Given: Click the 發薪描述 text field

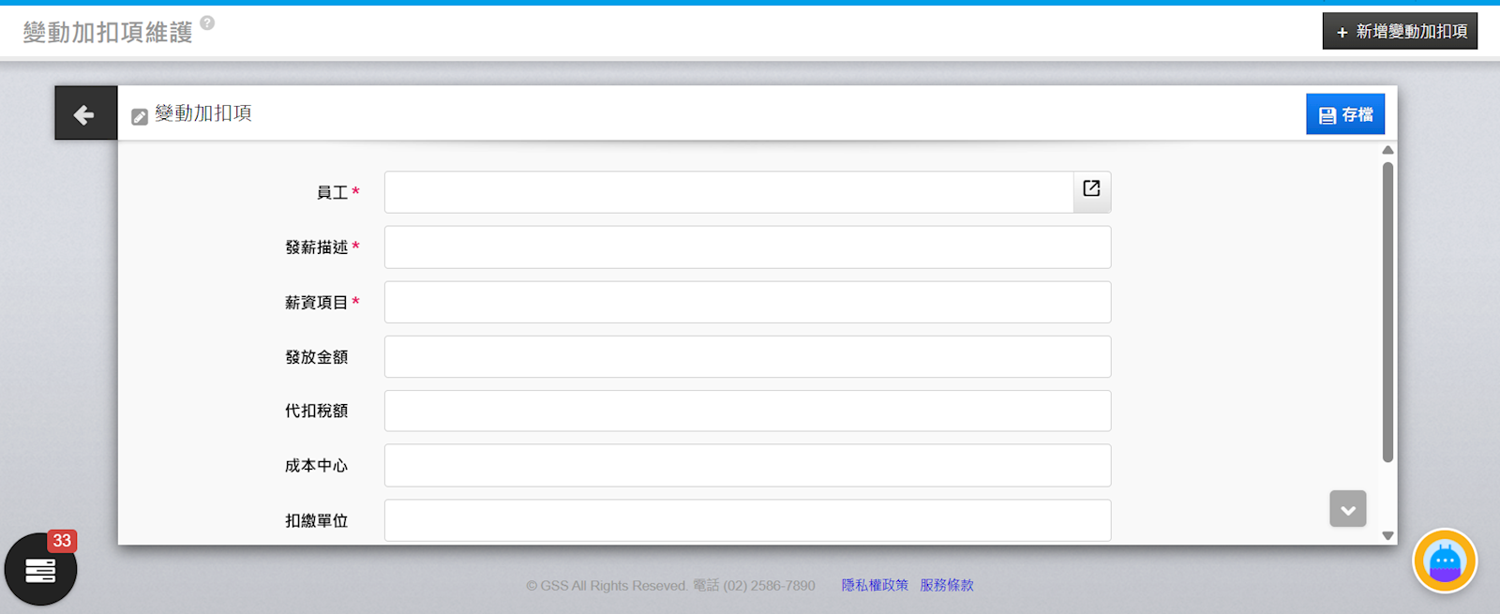Looking at the screenshot, I should click(x=747, y=247).
